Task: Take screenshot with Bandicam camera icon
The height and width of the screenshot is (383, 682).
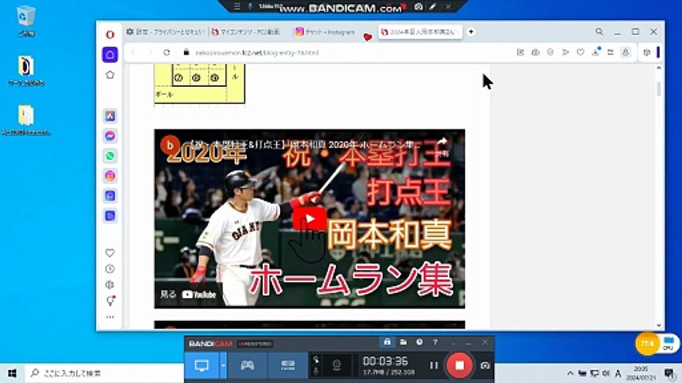Action: pos(485,365)
